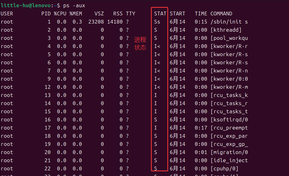Viewport: 289px width, 176px height.
Task: Click the COMMAND column header
Action: (x=221, y=14)
